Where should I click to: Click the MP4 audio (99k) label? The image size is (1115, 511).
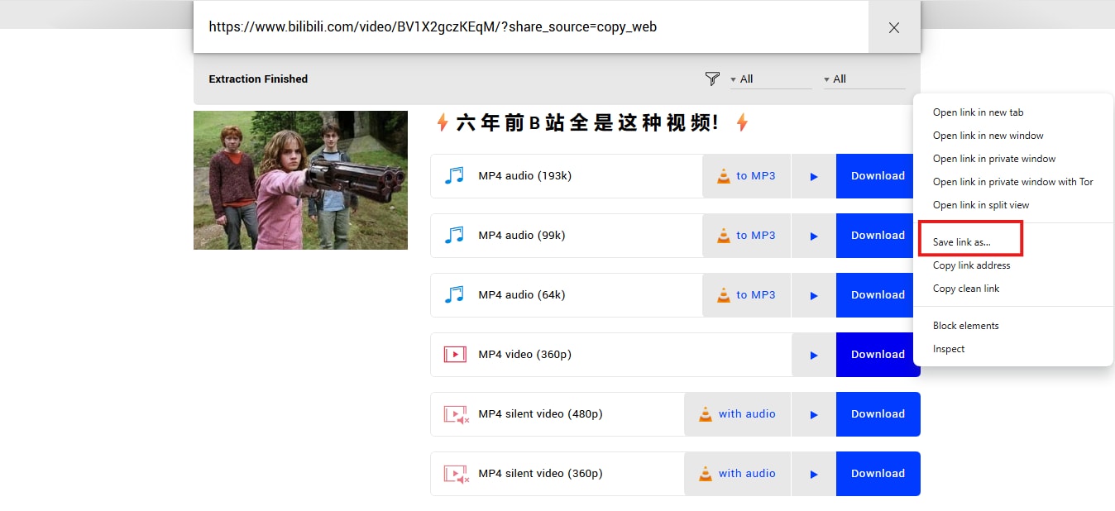pos(522,236)
